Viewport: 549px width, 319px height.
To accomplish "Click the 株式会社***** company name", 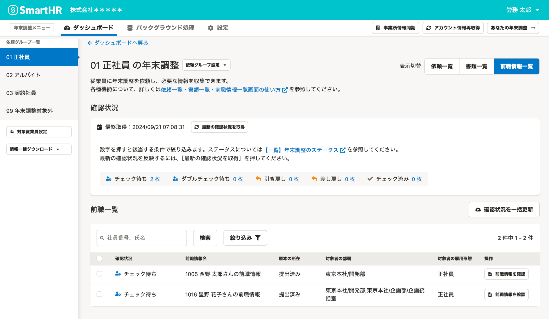I will click(x=96, y=10).
